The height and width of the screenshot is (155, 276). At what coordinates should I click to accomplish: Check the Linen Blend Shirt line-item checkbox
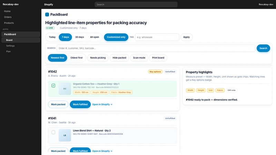(x=53, y=132)
